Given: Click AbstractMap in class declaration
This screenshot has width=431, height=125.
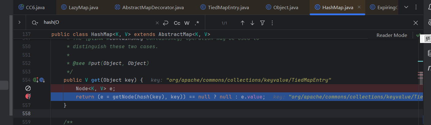Looking at the screenshot, I should 175,34.
